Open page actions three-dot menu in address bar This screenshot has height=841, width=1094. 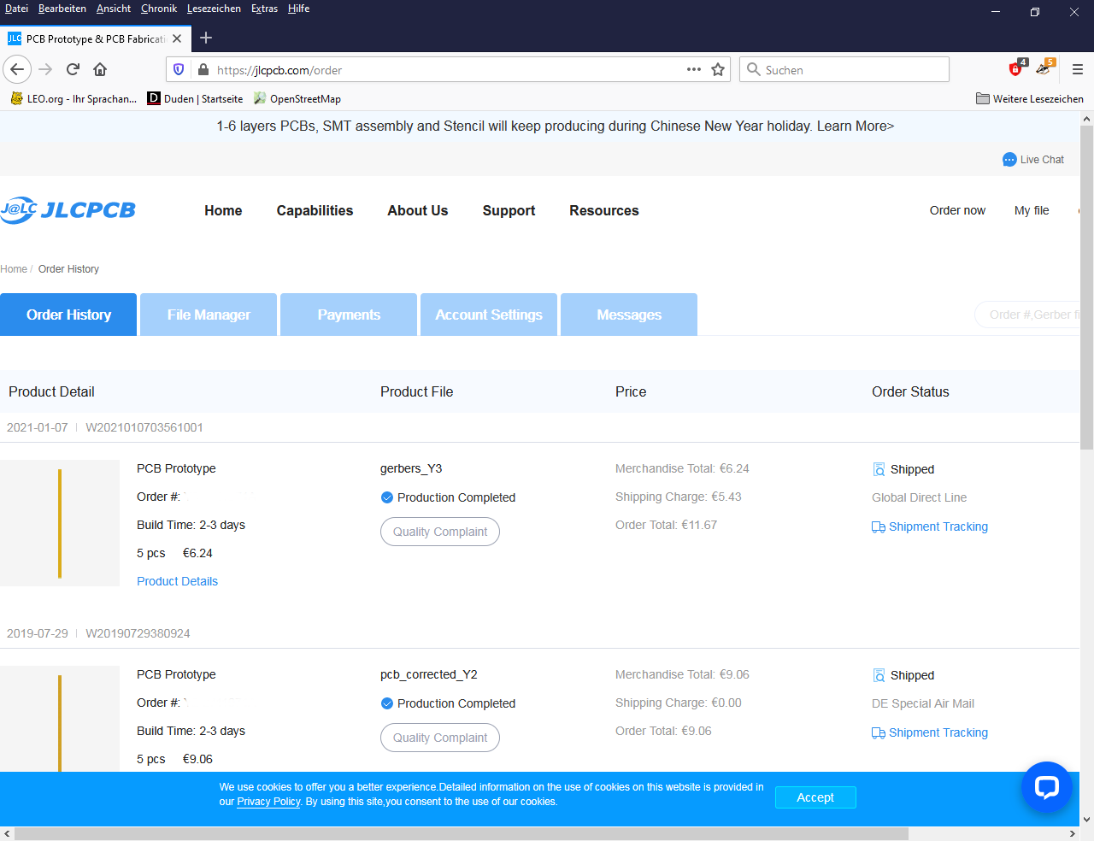click(694, 69)
